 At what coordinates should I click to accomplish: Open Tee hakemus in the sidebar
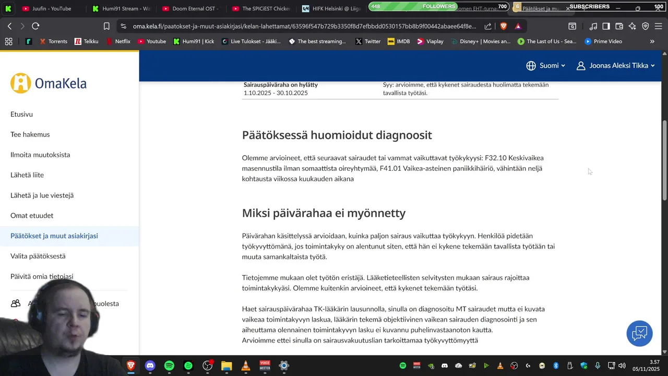pyautogui.click(x=30, y=134)
